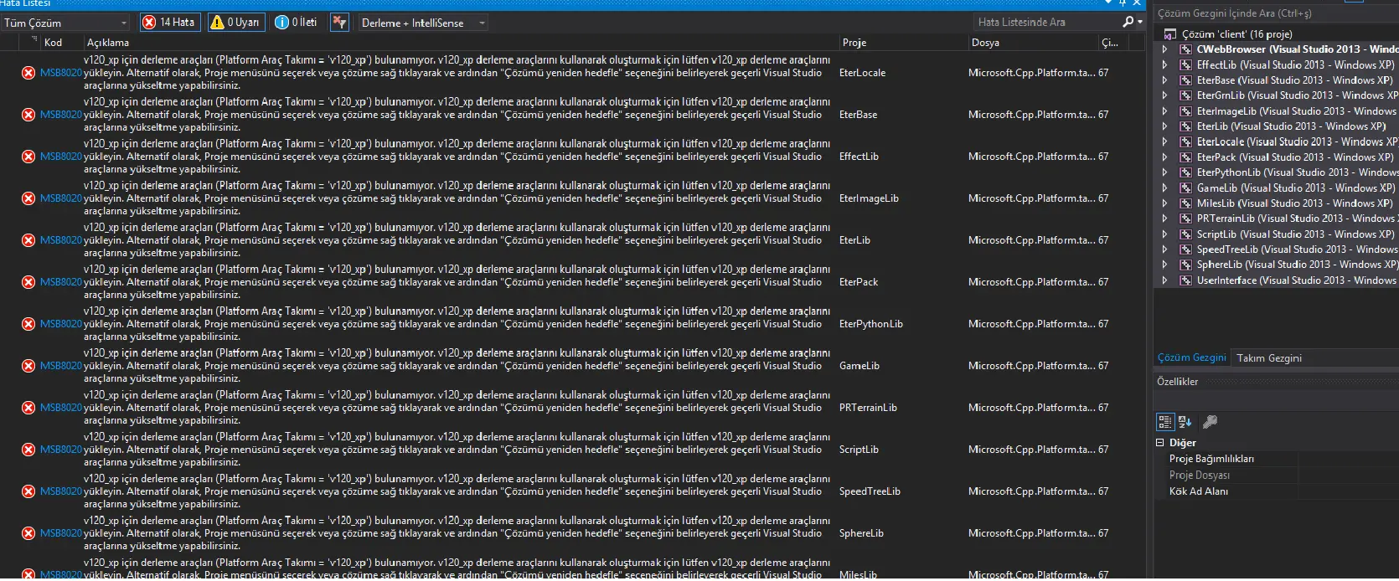Click the Çözüm Gezgini İçinde Ara search box
The height and width of the screenshot is (581, 1399).
click(1277, 13)
